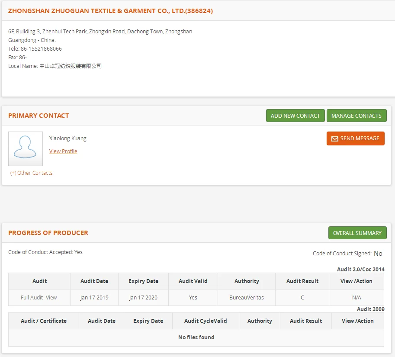This screenshot has height=357, width=395.
Task: Click the Audit 2.0/Coc 2014 label
Action: click(x=361, y=269)
